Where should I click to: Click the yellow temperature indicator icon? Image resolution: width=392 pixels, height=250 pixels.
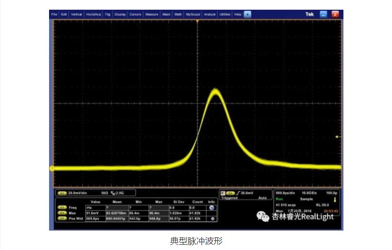335,200
